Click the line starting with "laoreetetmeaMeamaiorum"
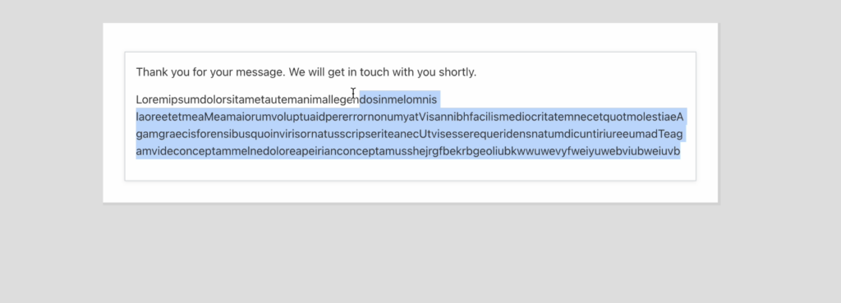The image size is (841, 303). pos(410,117)
